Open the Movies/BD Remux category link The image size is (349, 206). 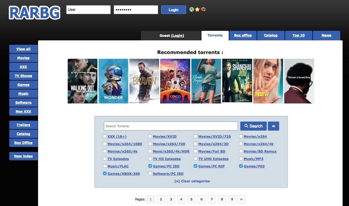[260, 151]
